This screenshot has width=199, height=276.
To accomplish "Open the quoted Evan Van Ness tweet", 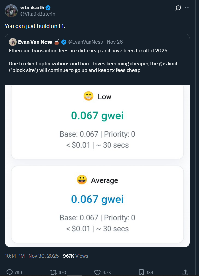I will (x=98, y=62).
